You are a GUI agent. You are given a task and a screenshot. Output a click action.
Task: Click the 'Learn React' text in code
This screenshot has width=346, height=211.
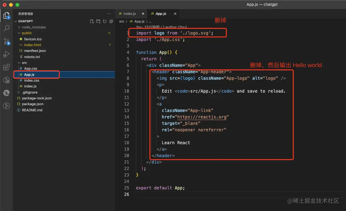coord(176,143)
